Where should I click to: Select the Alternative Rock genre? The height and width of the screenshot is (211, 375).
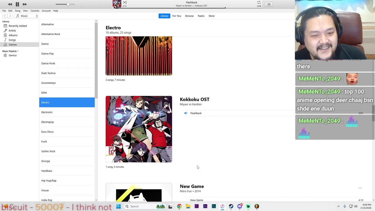(x=67, y=34)
